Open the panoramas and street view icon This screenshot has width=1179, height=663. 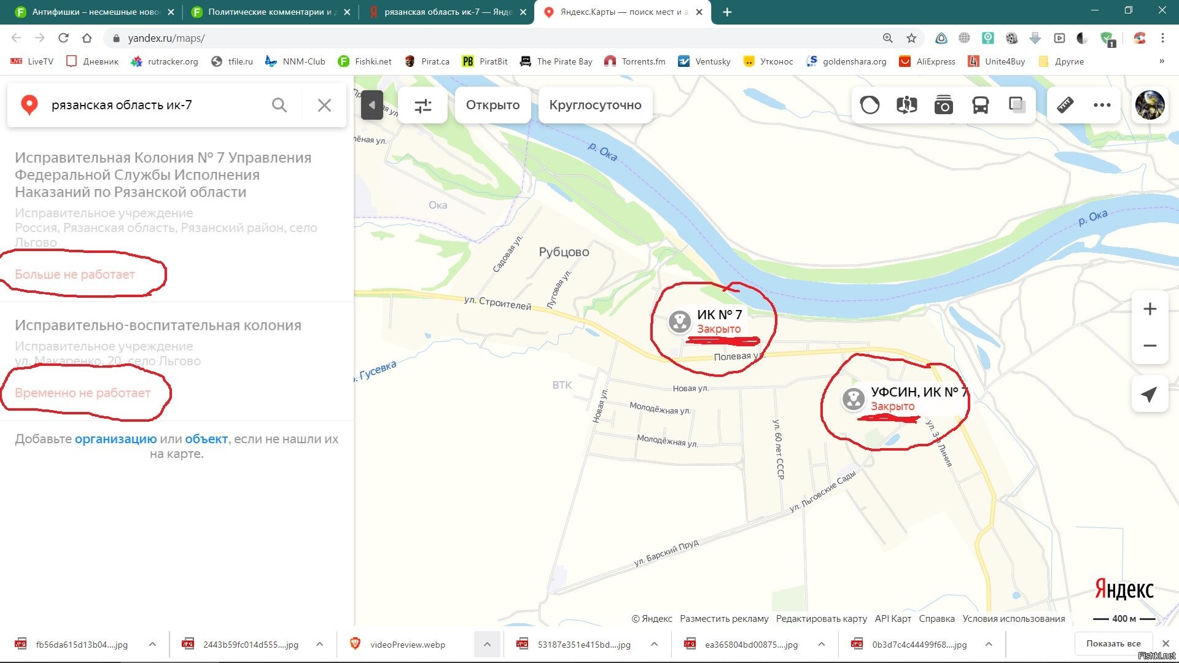[x=906, y=106]
